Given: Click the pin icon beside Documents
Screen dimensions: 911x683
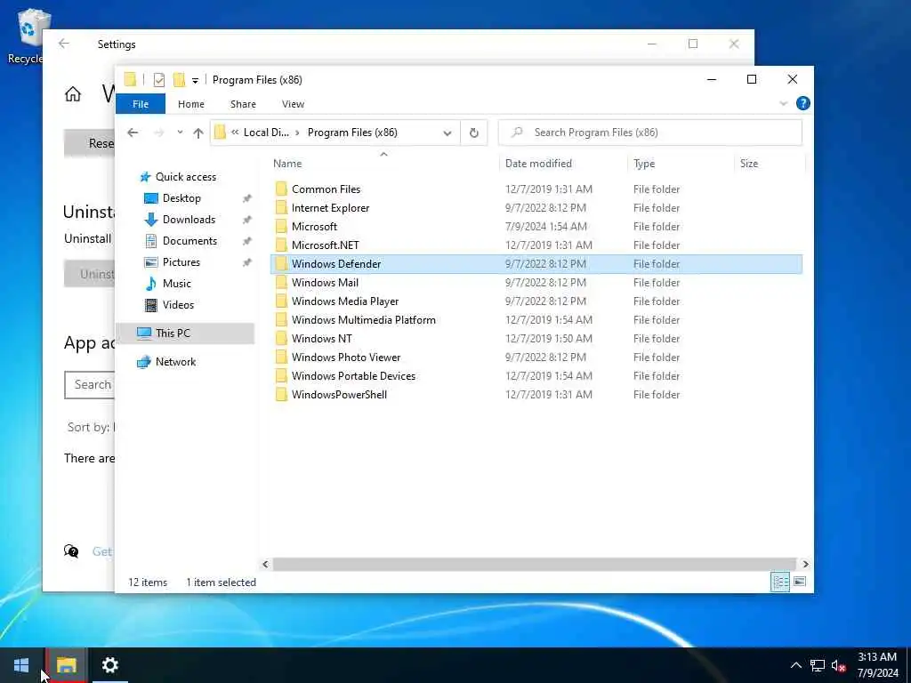Looking at the screenshot, I should 247,241.
